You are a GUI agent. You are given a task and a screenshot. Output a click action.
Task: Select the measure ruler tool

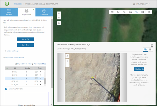click(130, 12)
